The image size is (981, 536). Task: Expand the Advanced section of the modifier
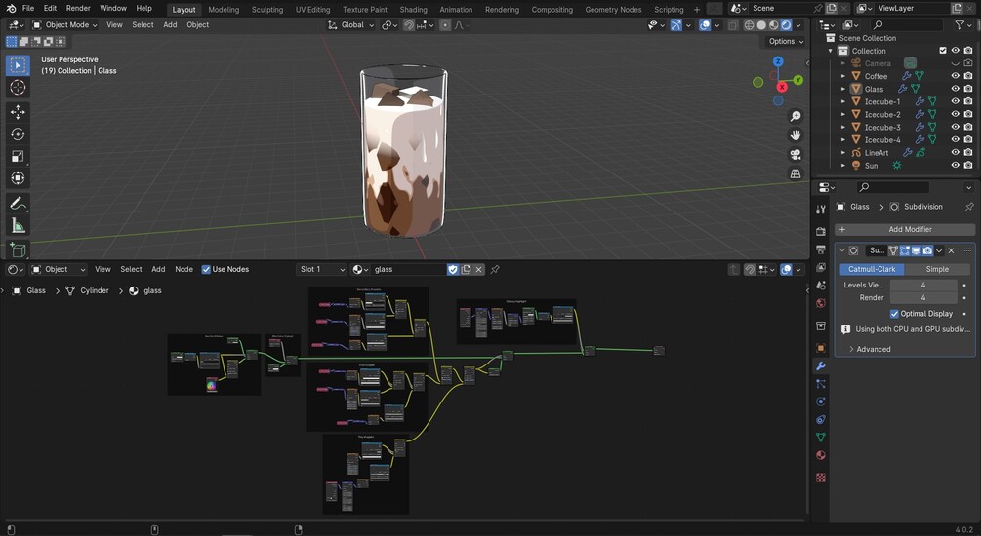(x=869, y=349)
